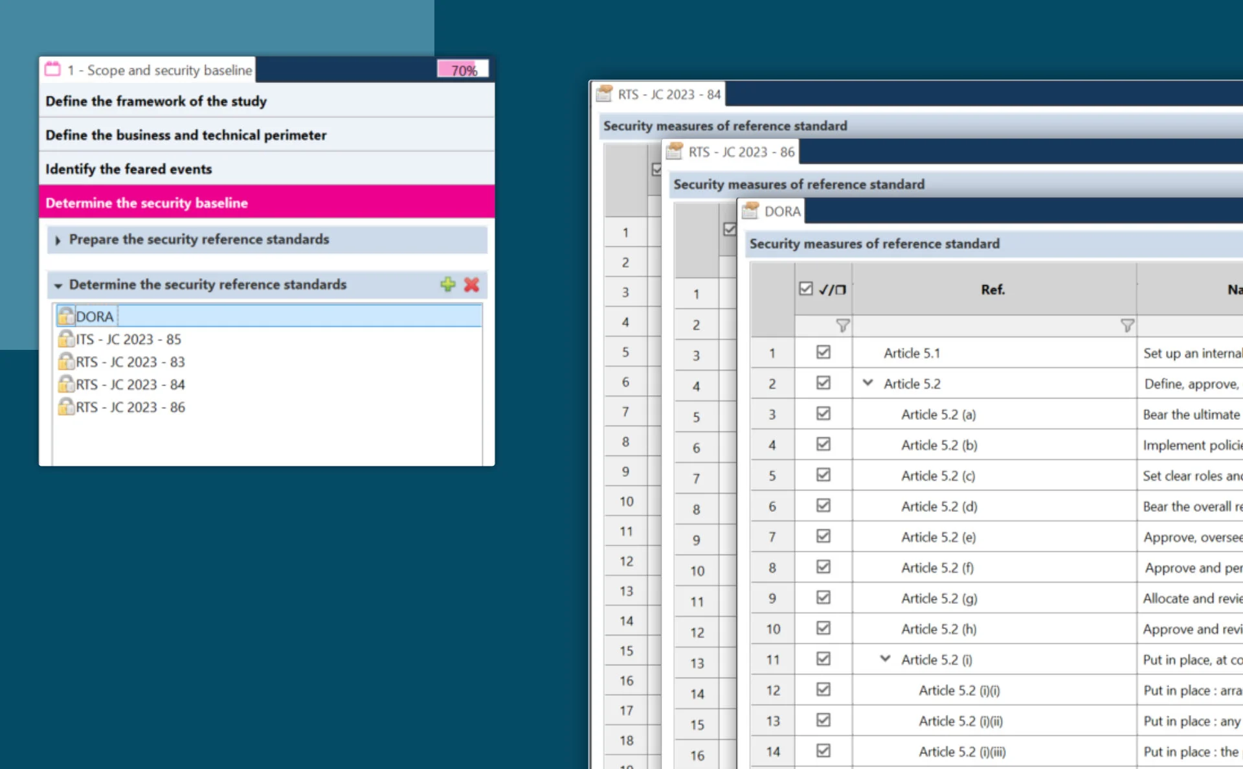Viewport: 1243px width, 769px height.
Task: Select ITS - JC 2023 - 85 in the list
Action: coord(269,339)
